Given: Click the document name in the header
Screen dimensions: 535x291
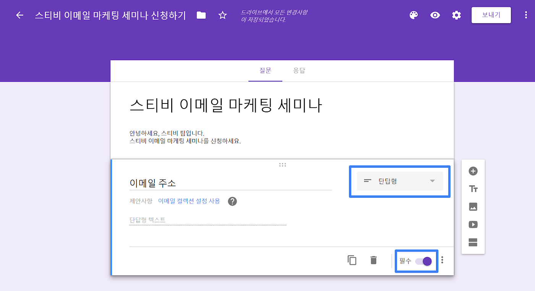Looking at the screenshot, I should click(110, 15).
